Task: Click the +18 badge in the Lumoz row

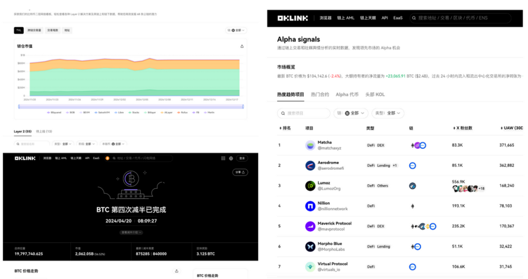Action: click(x=482, y=189)
